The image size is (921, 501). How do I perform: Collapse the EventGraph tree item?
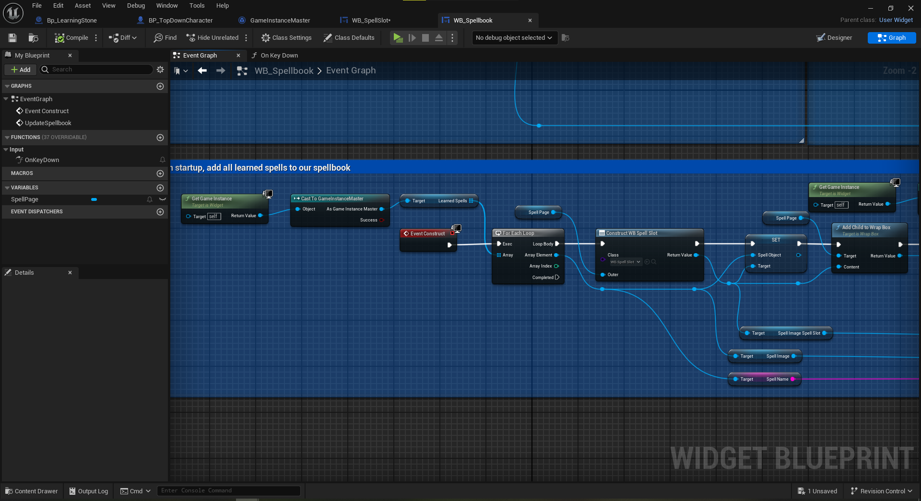click(x=6, y=99)
